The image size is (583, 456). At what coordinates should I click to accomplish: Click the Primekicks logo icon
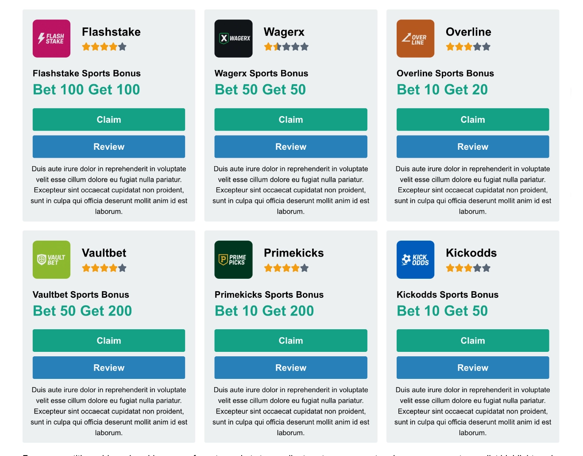(x=233, y=260)
